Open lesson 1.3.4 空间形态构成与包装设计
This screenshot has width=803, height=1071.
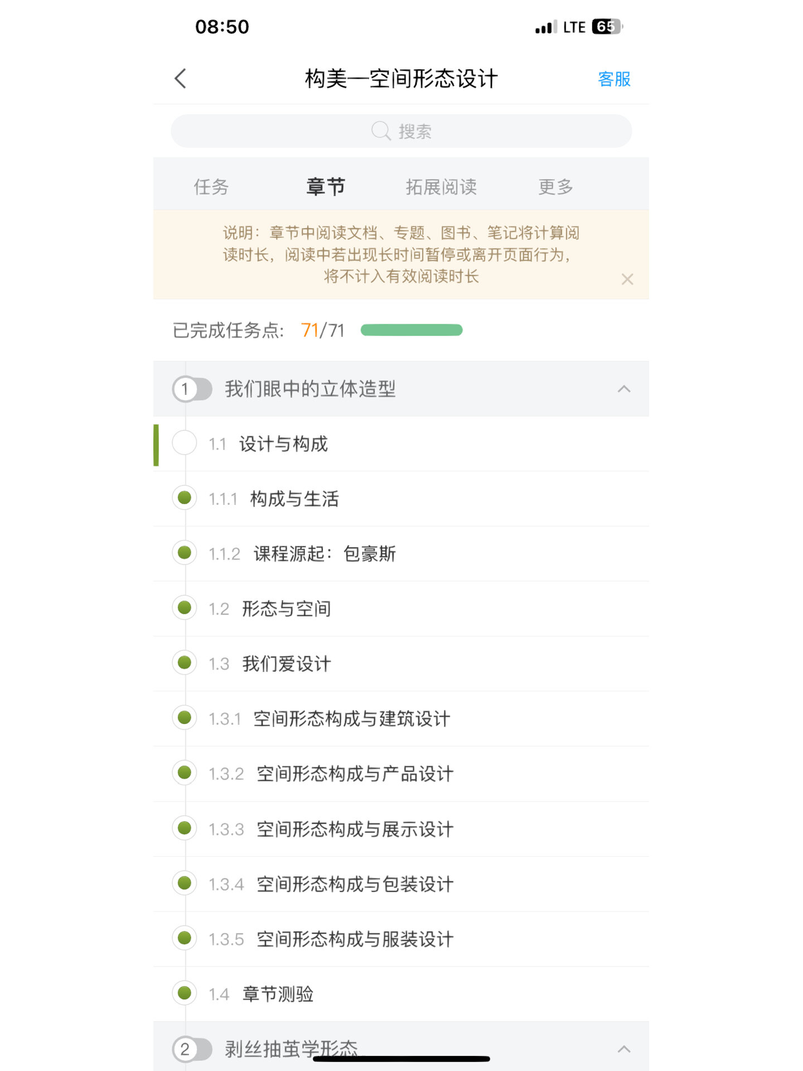401,884
